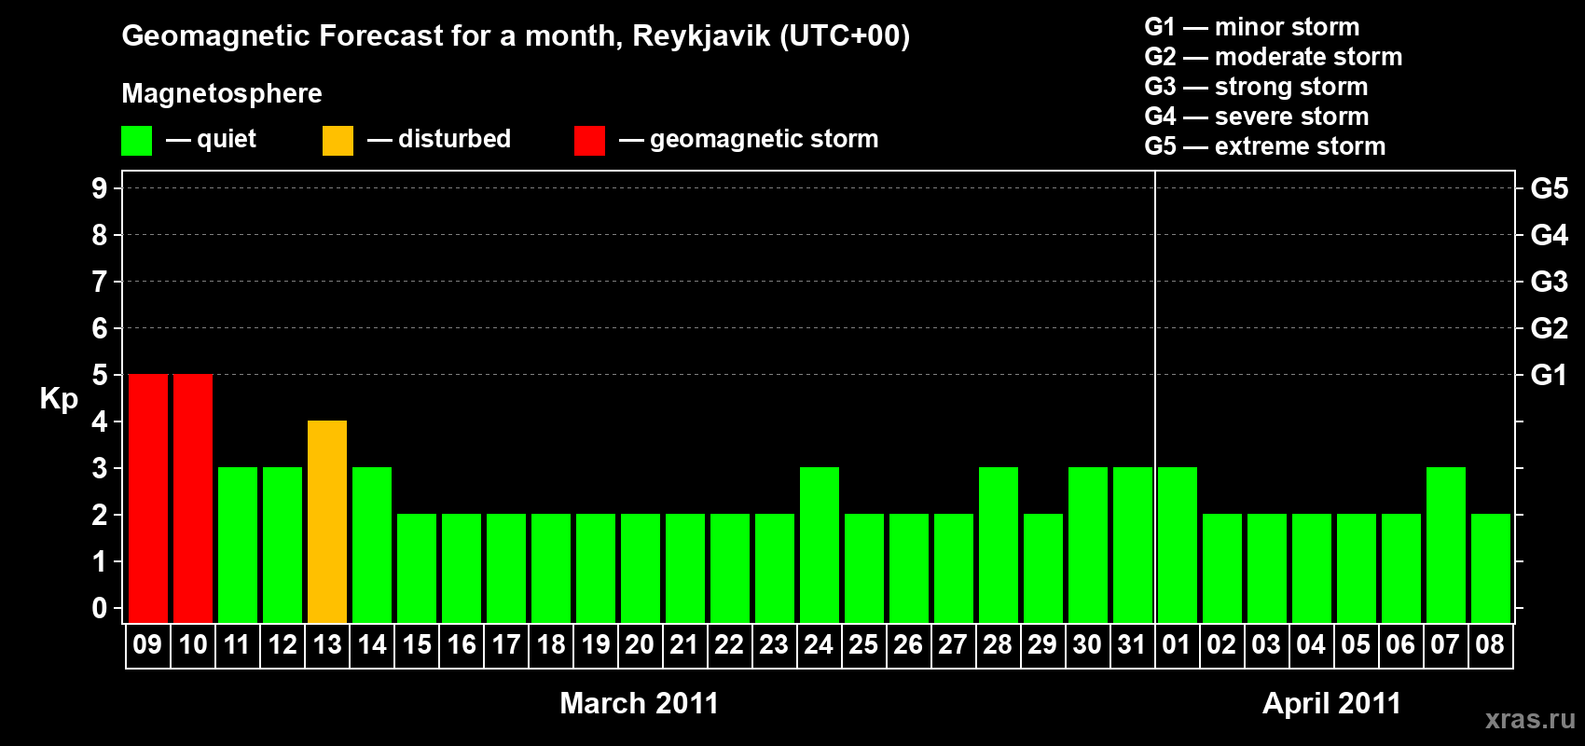The height and width of the screenshot is (746, 1585).
Task: Click the Kp value 9 on left axis
Action: click(x=100, y=188)
